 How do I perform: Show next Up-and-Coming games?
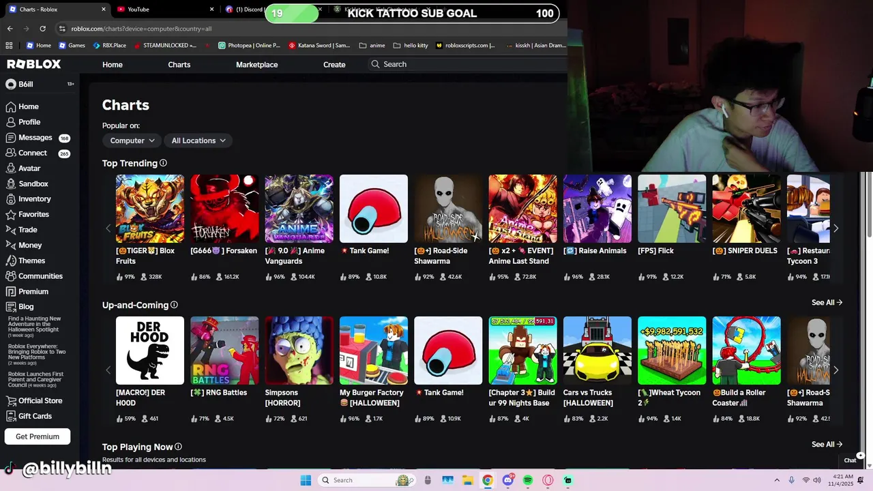[x=835, y=370]
